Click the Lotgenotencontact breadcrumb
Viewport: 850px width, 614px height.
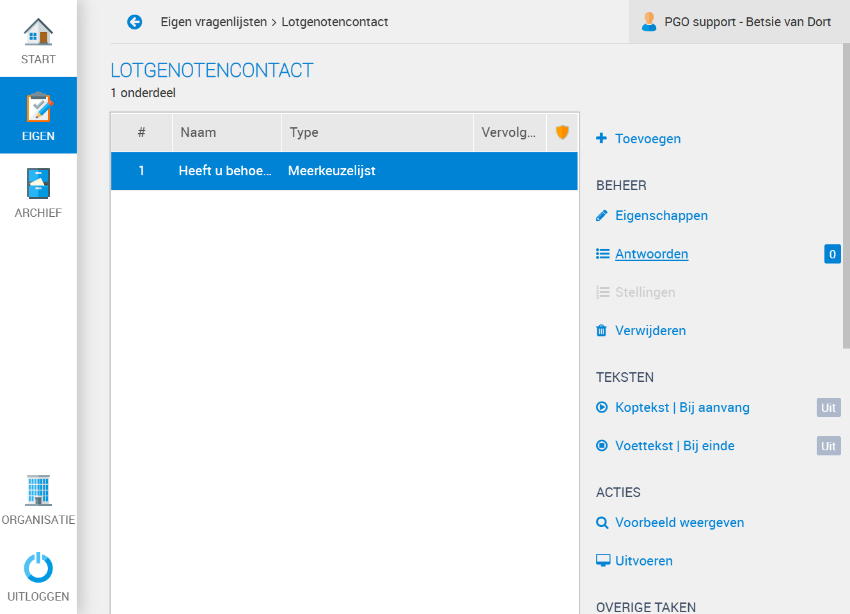pyautogui.click(x=334, y=22)
